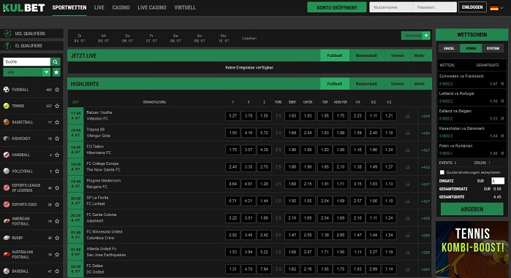
Task: Select the Volleyball icon in sidebar
Action: coord(6,171)
